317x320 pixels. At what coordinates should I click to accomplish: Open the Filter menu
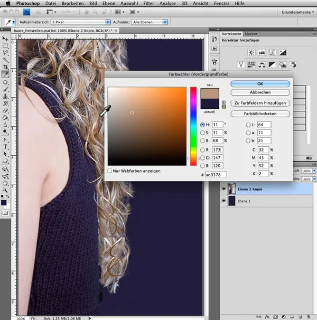click(150, 3)
